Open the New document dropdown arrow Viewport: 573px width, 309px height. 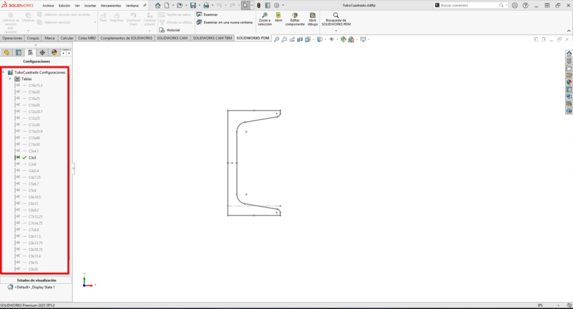[173, 6]
